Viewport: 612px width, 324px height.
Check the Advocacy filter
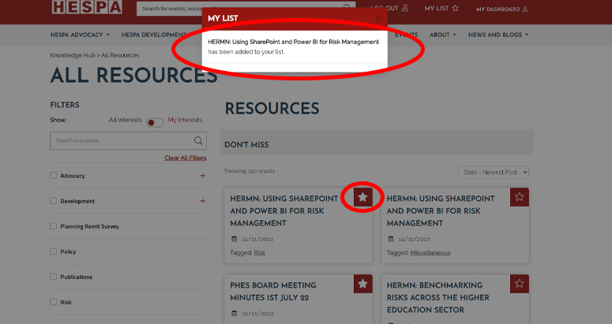point(54,176)
